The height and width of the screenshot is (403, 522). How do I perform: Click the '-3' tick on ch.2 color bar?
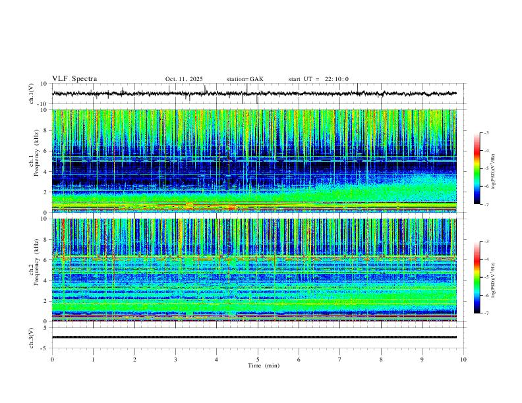pos(486,242)
